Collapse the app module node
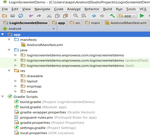Viewport: 150px width, 138px height. pos(3,34)
